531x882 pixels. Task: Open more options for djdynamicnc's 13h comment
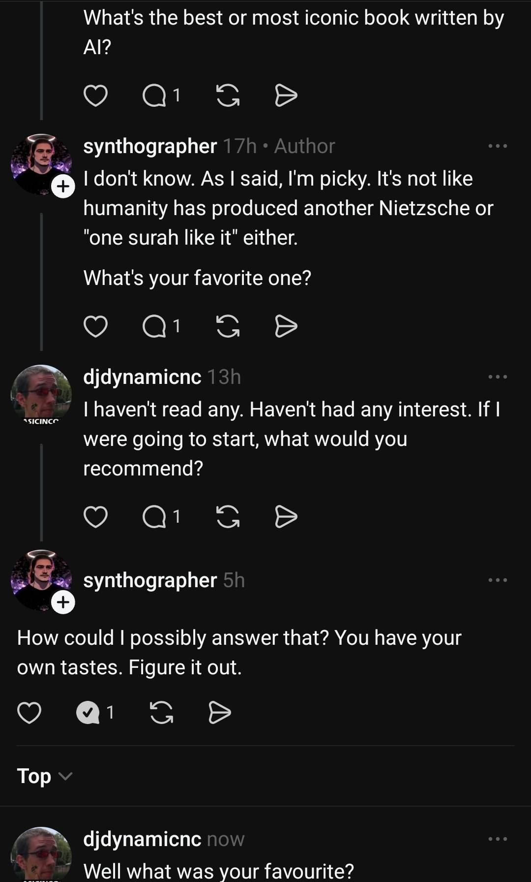(498, 377)
